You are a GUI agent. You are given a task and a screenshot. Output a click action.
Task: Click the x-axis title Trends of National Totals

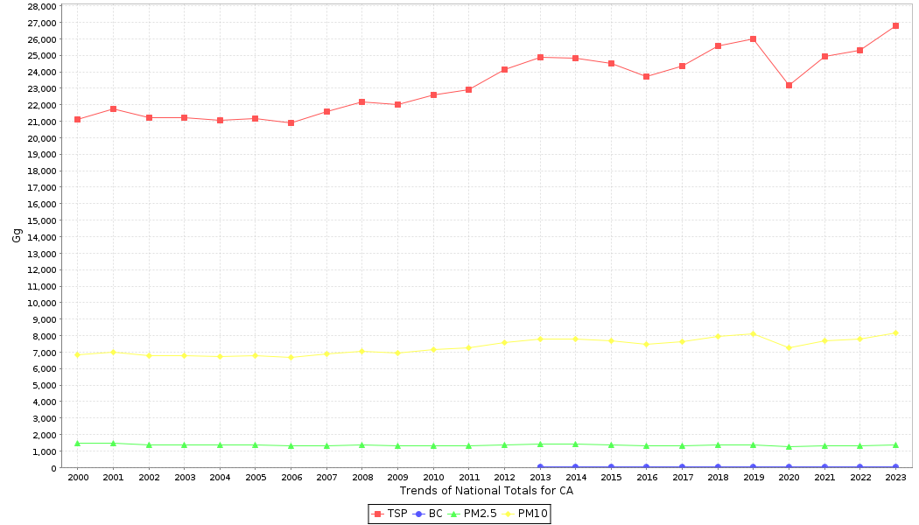(x=486, y=491)
